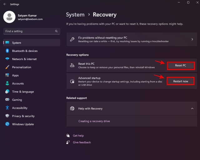The height and width of the screenshot is (160, 200).
Task: Open Bluetooth & devices settings
Action: pyautogui.click(x=32, y=51)
